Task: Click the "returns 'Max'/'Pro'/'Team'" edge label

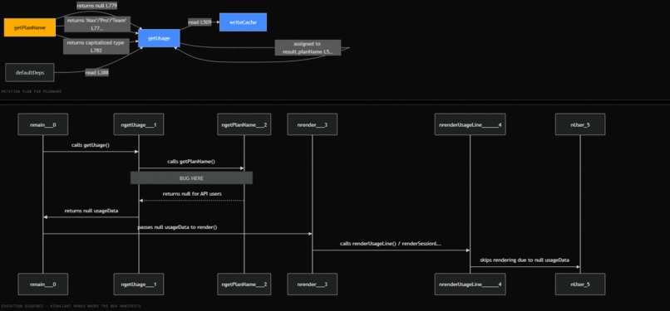Action: tap(97, 24)
